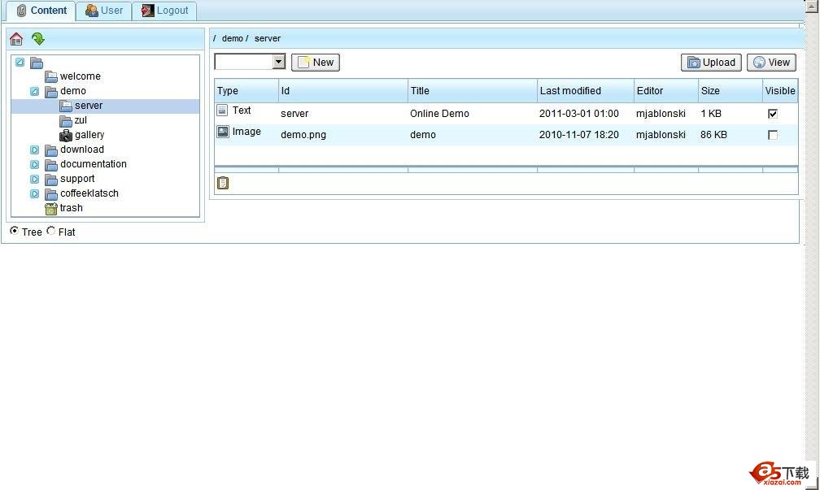Open the content type dropdown
The image size is (820, 490).
[x=279, y=62]
